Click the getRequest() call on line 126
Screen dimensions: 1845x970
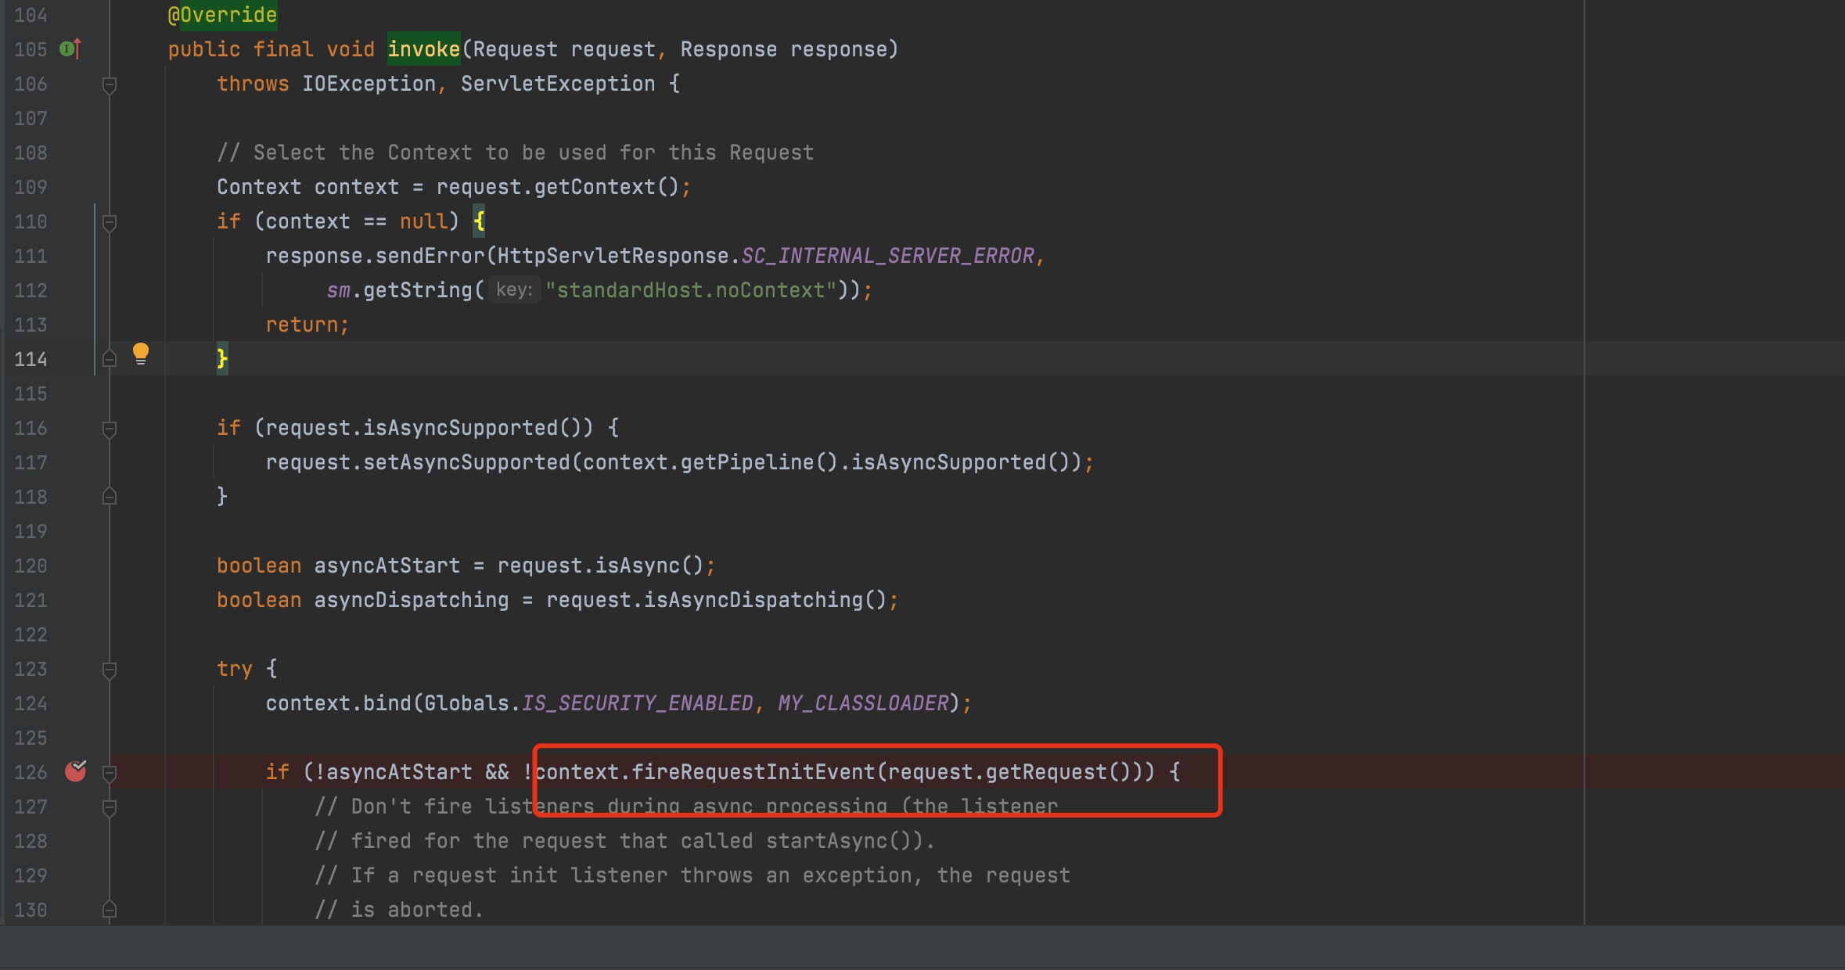1058,772
